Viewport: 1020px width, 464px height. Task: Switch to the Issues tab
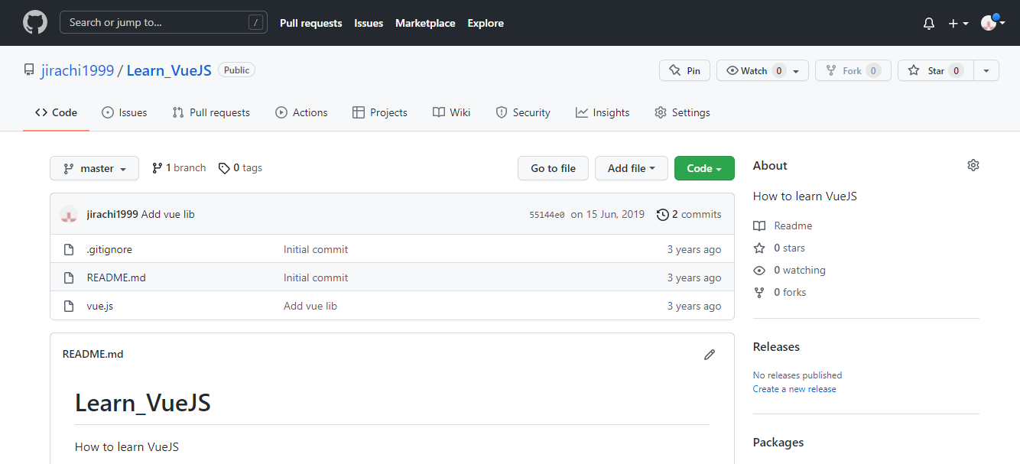124,112
